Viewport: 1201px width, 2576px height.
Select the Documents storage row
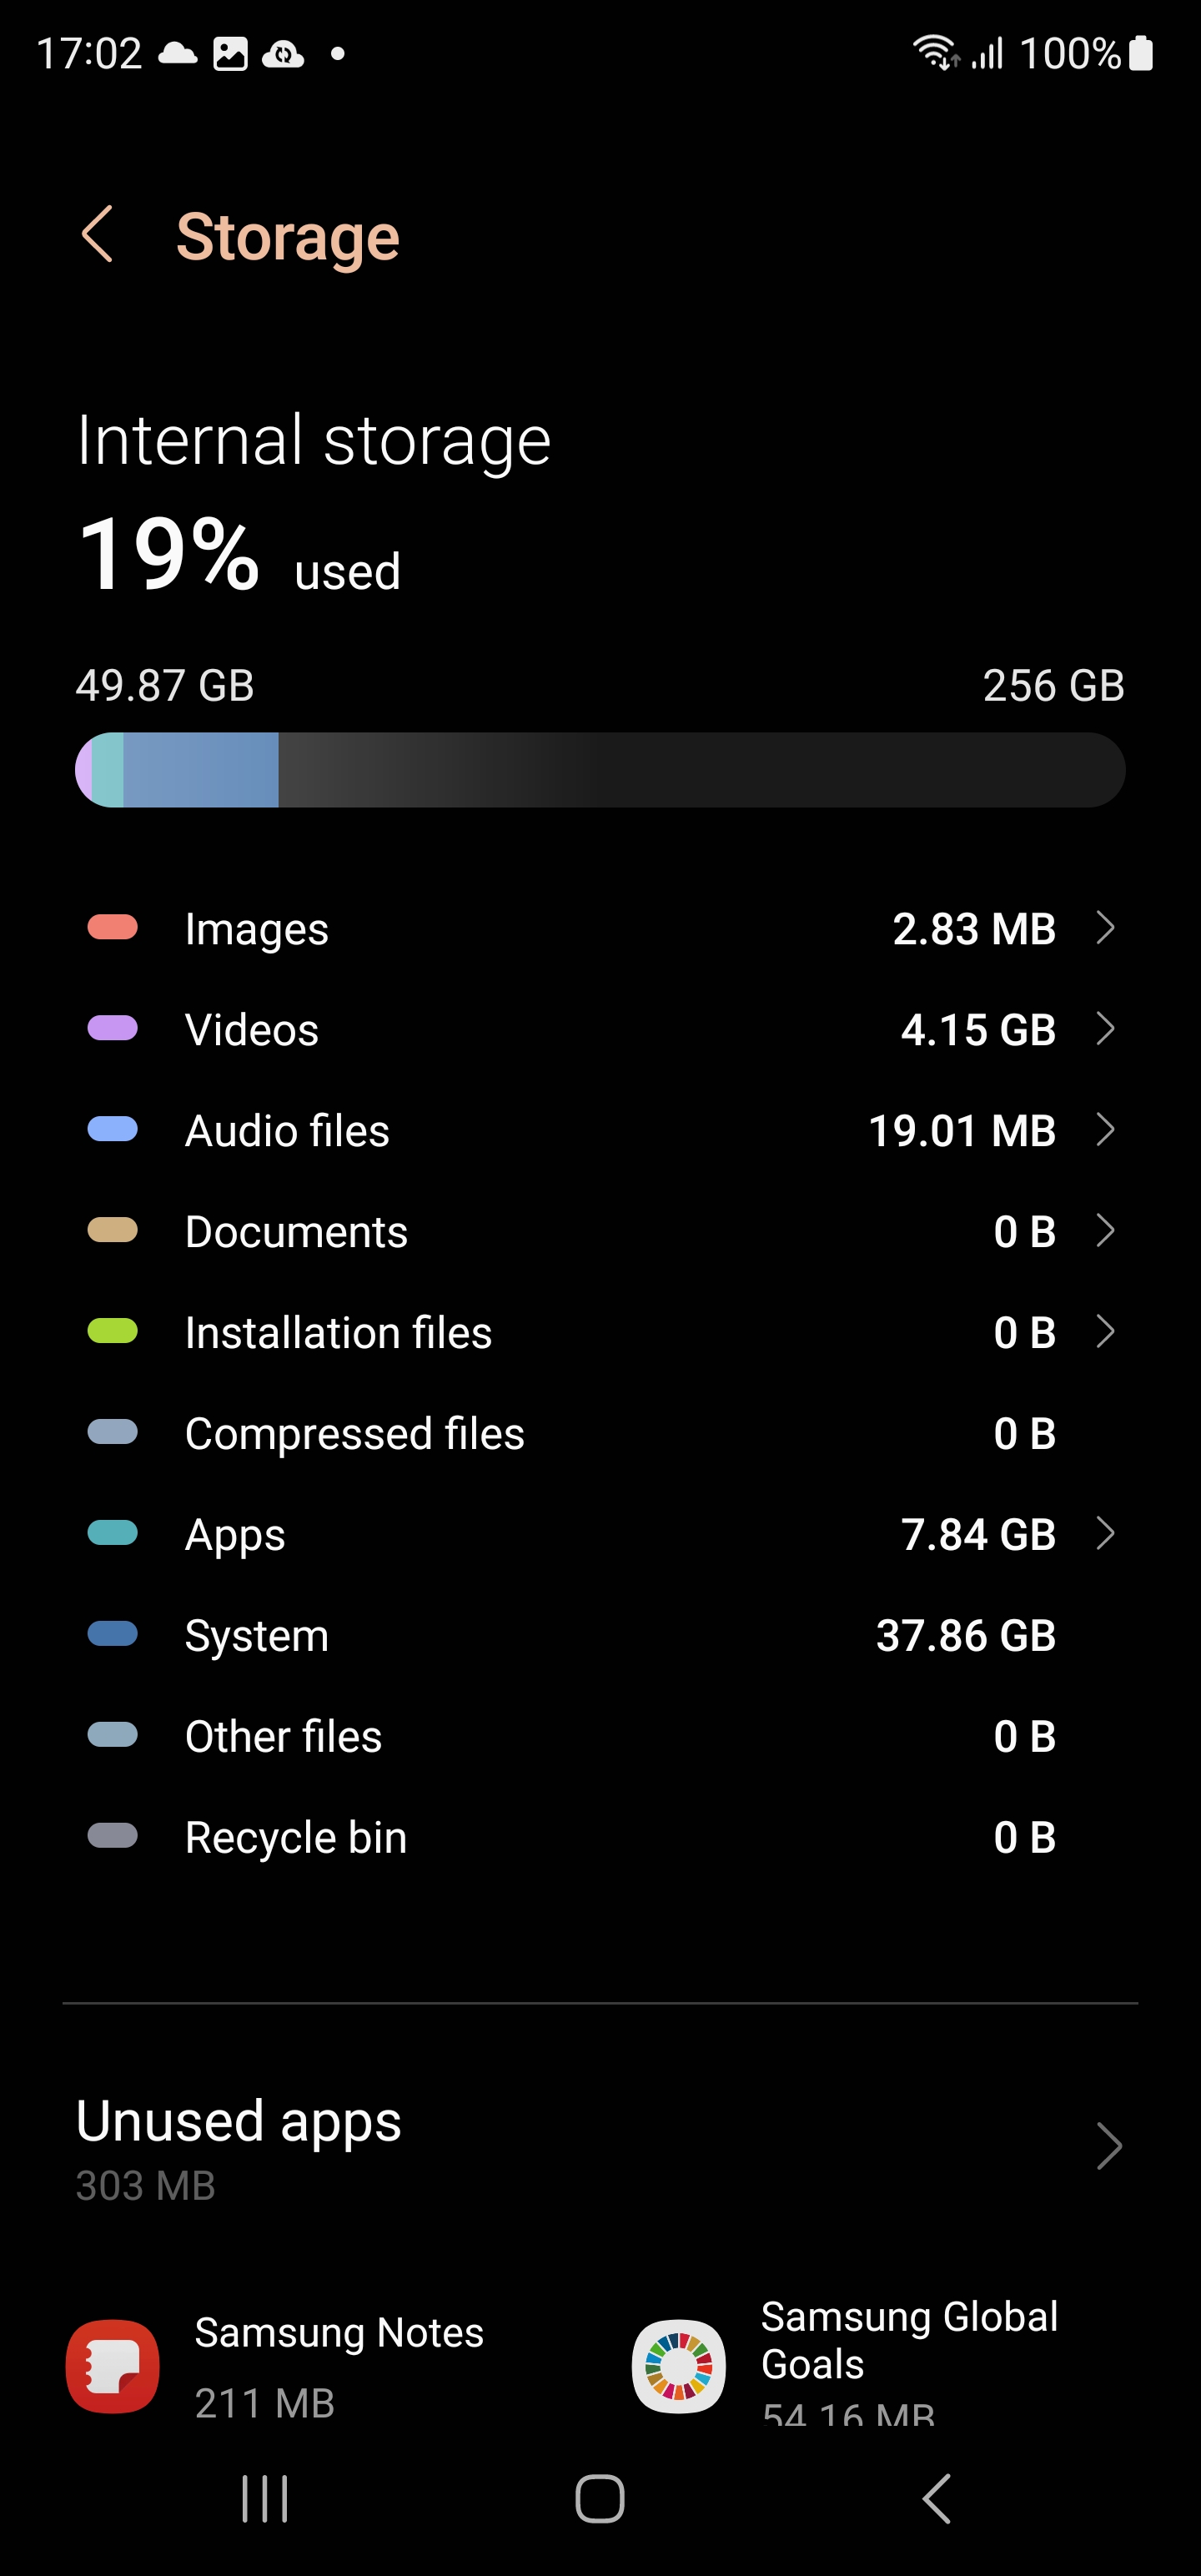point(600,1231)
